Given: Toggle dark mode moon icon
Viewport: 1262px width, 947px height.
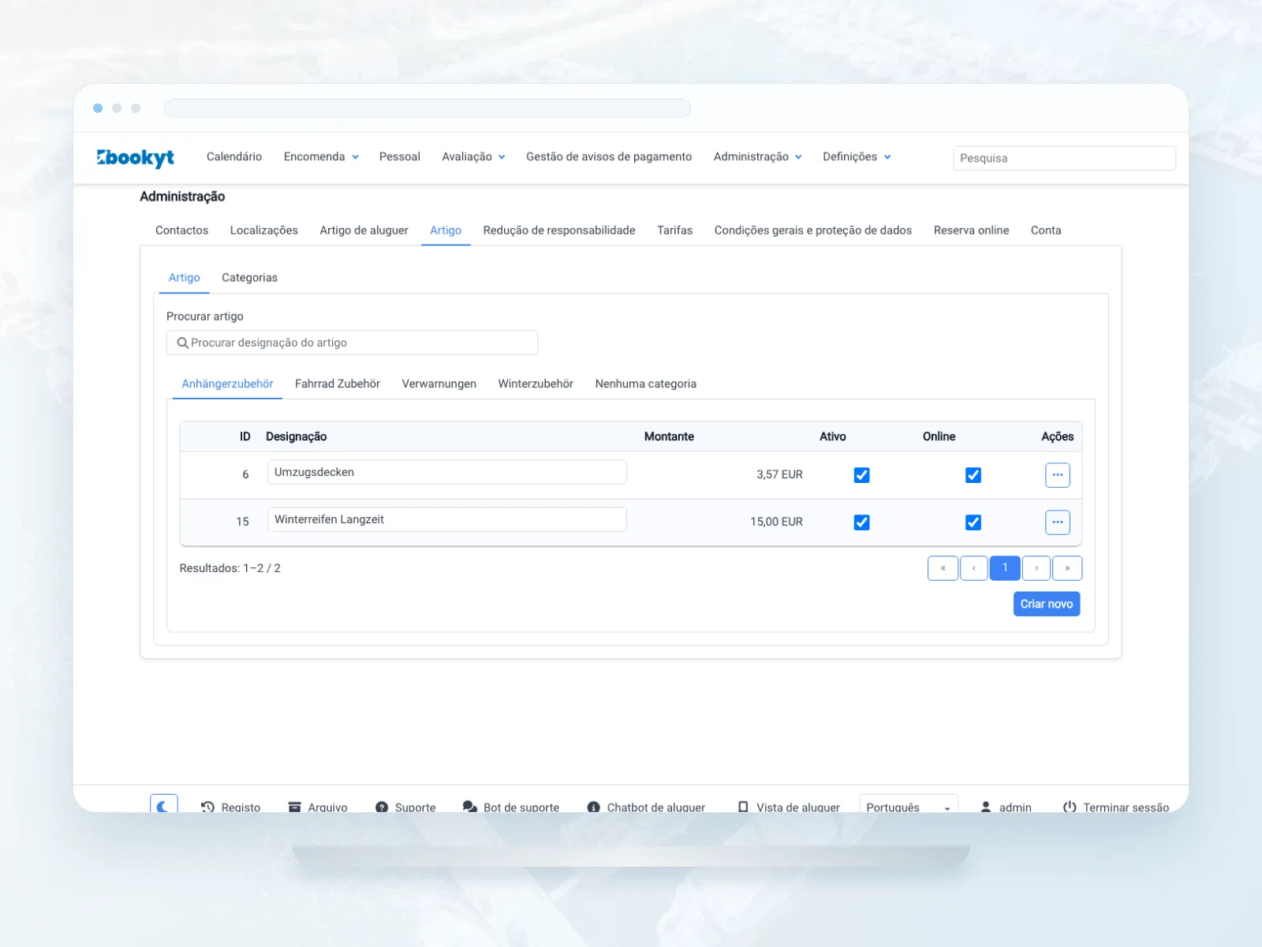Looking at the screenshot, I should tap(163, 805).
